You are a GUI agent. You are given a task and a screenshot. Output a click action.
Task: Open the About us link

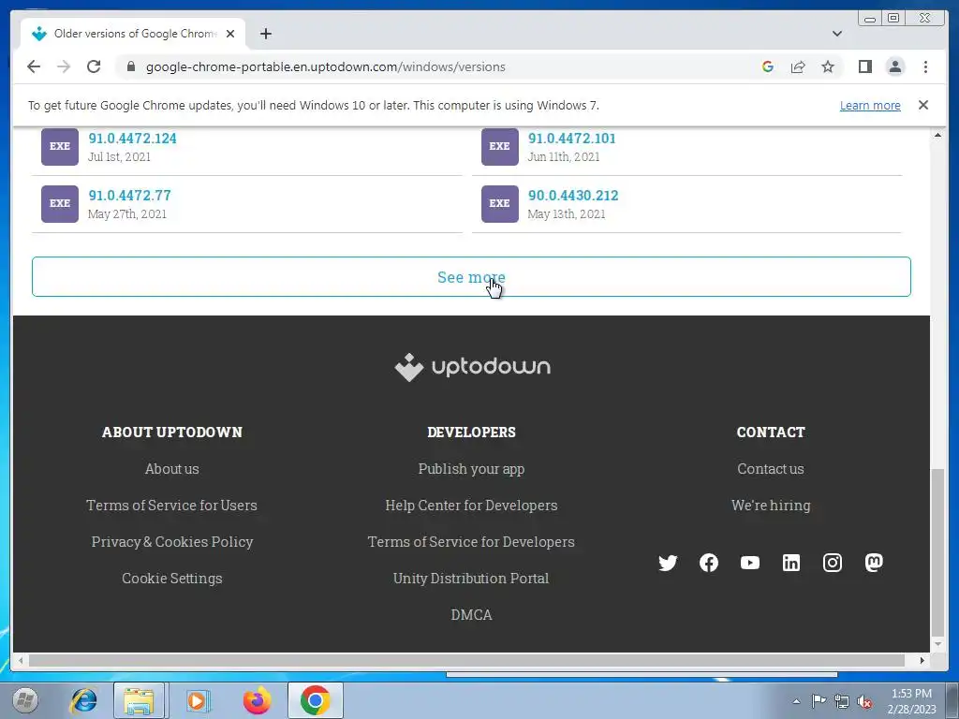[172, 469]
